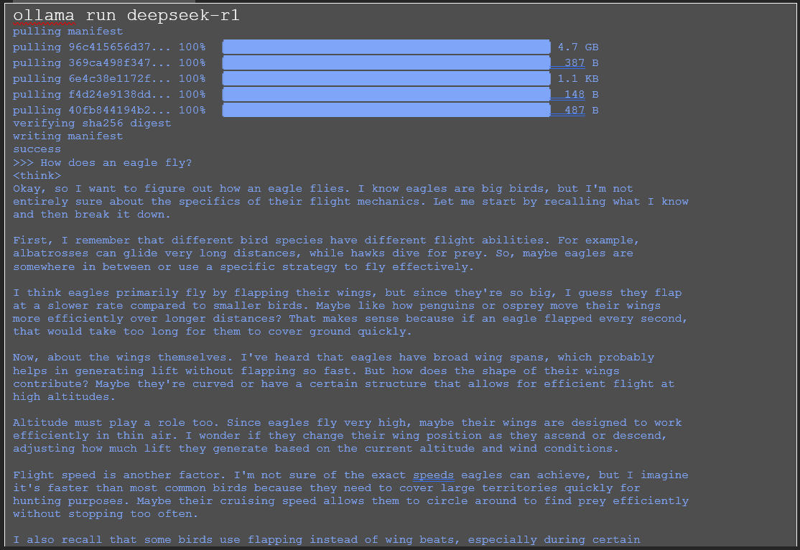The height and width of the screenshot is (550, 800).
Task: Click the progress bar for 369ca498f347
Action: click(x=386, y=62)
